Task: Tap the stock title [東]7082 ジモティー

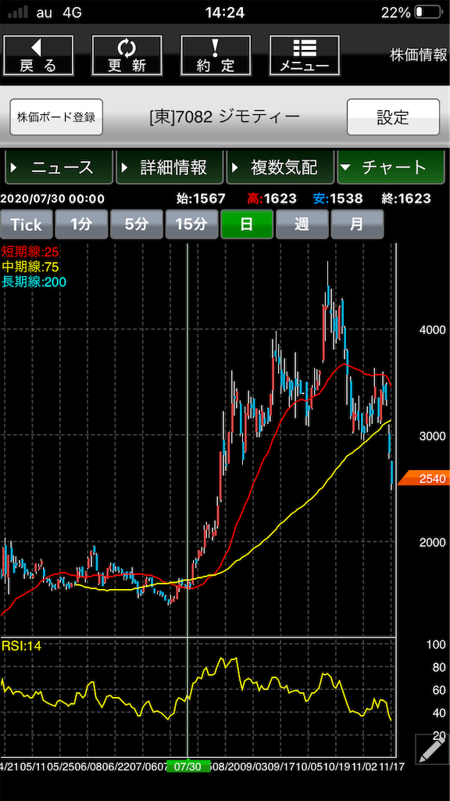Action: click(224, 117)
